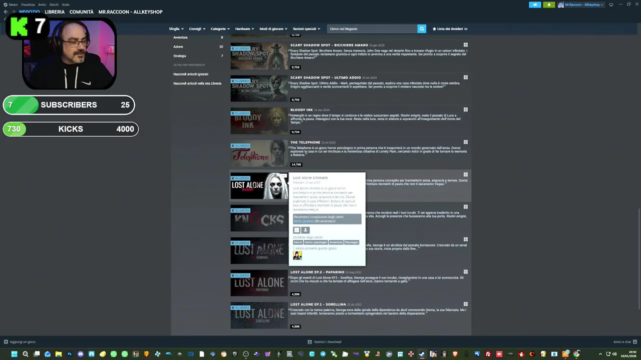Expand the Modi di giocare dropdown
The width and height of the screenshot is (641, 360).
[x=273, y=29]
